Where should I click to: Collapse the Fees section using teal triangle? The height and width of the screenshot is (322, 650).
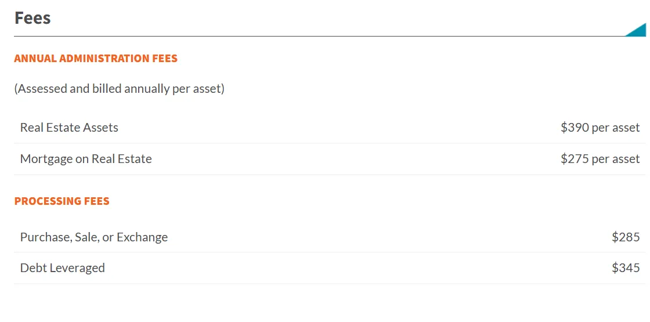pyautogui.click(x=638, y=31)
